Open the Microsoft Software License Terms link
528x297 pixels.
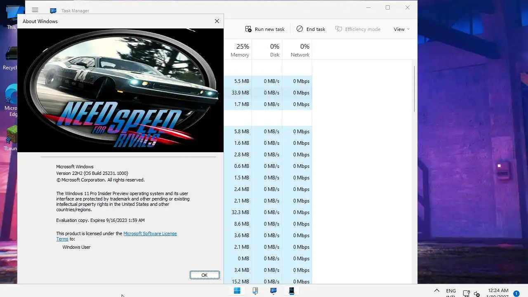pos(150,233)
